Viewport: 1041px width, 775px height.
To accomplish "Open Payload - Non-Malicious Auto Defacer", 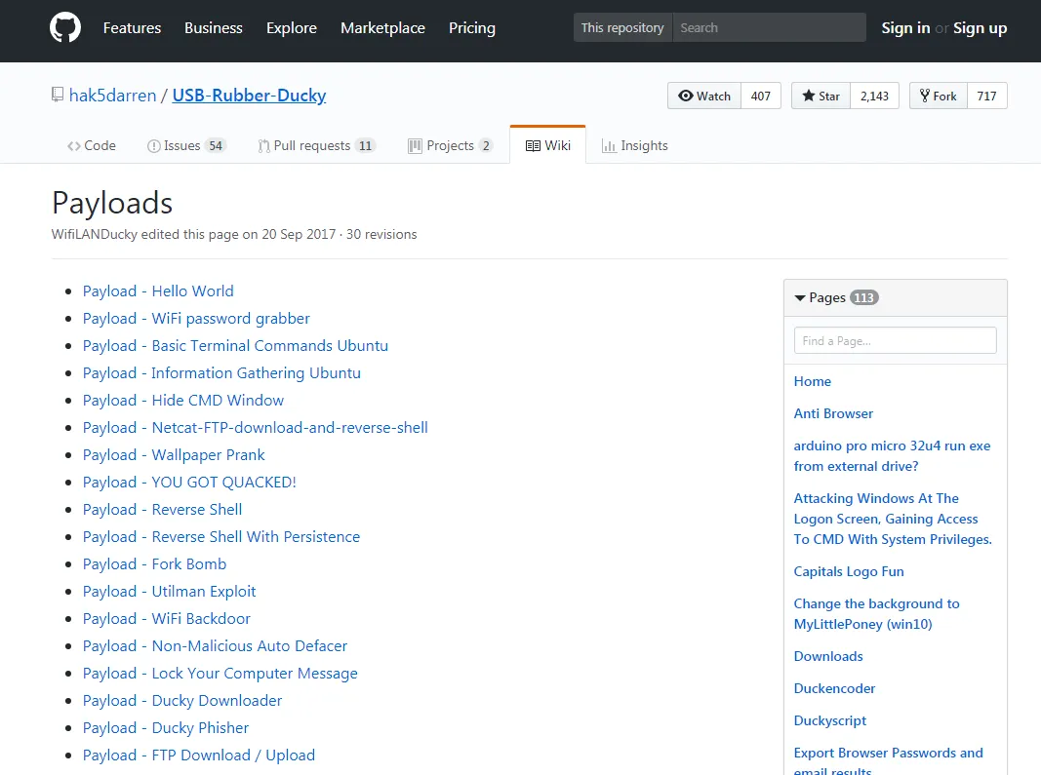I will [x=215, y=645].
